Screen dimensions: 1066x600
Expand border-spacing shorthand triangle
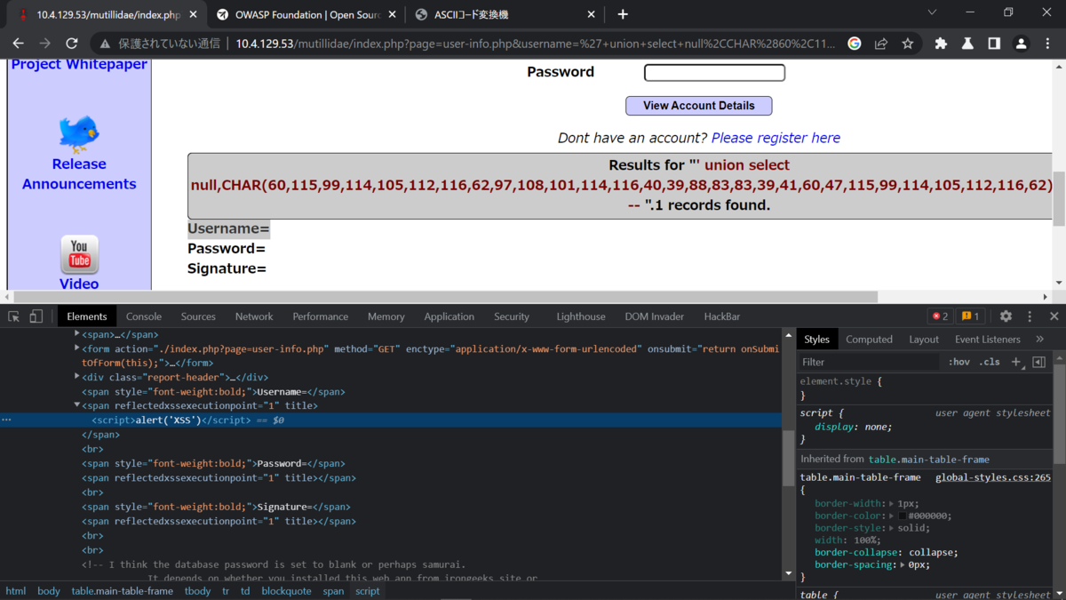[903, 564]
